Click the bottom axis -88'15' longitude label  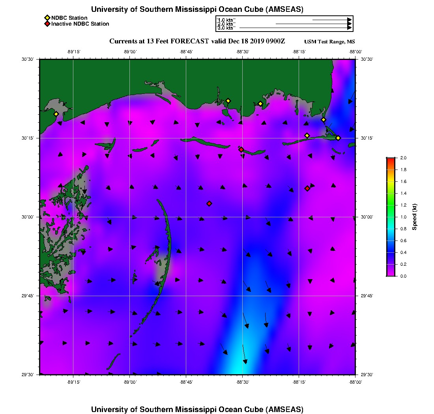click(299, 382)
